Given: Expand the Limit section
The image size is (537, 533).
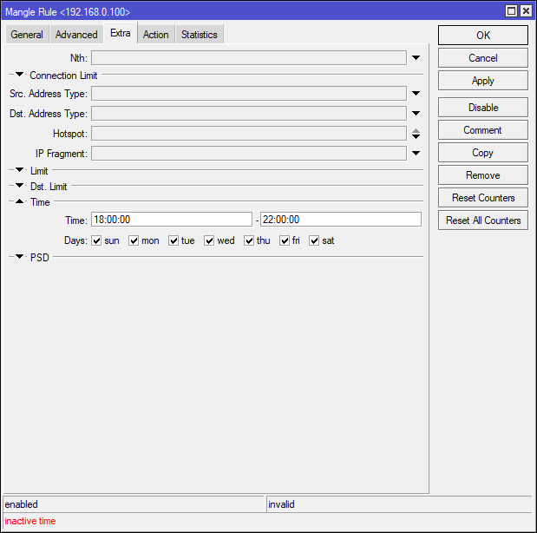Looking at the screenshot, I should pos(20,171).
